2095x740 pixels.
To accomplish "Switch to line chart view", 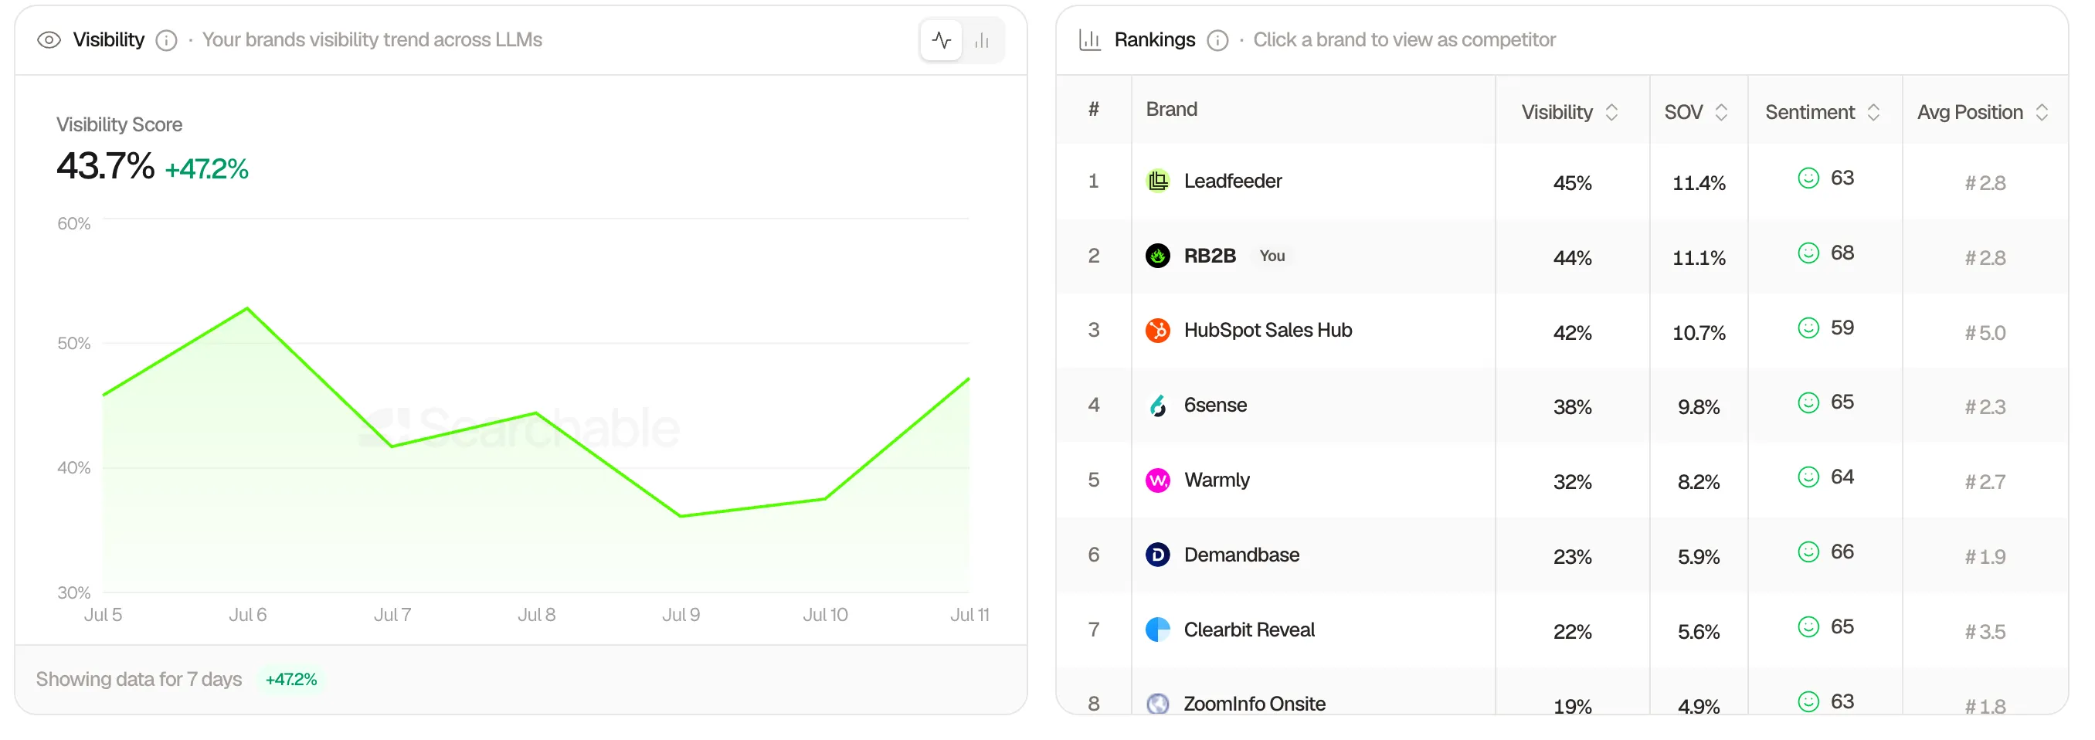I will pos(941,40).
